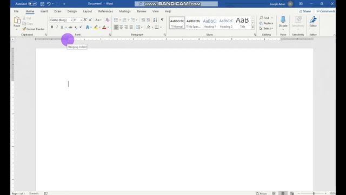346x195 pixels.
Task: Select the No Spacing style
Action: coord(194,23)
